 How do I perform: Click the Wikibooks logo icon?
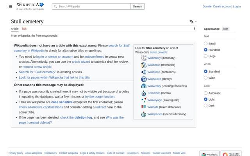(x=144, y=65)
